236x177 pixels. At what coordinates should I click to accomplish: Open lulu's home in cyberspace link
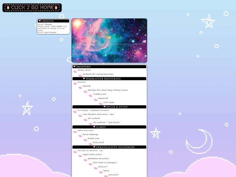(105, 163)
